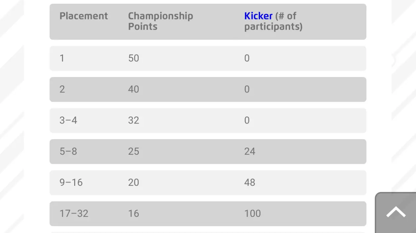Click the kicker value for placement 1
Image resolution: width=416 pixels, height=233 pixels.
247,58
